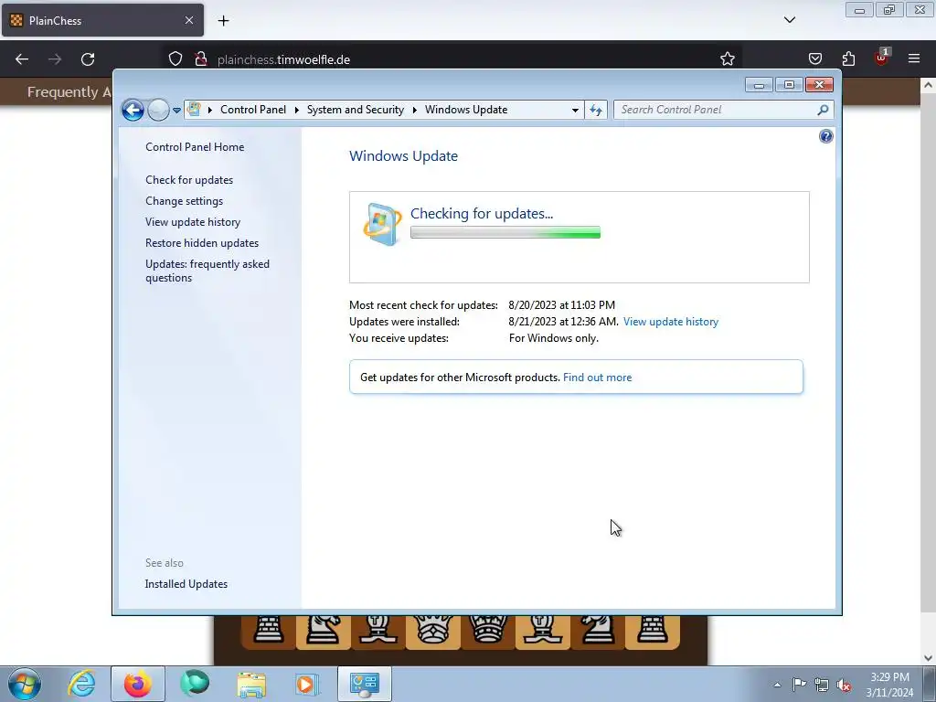Go back in Firefox

[x=22, y=59]
